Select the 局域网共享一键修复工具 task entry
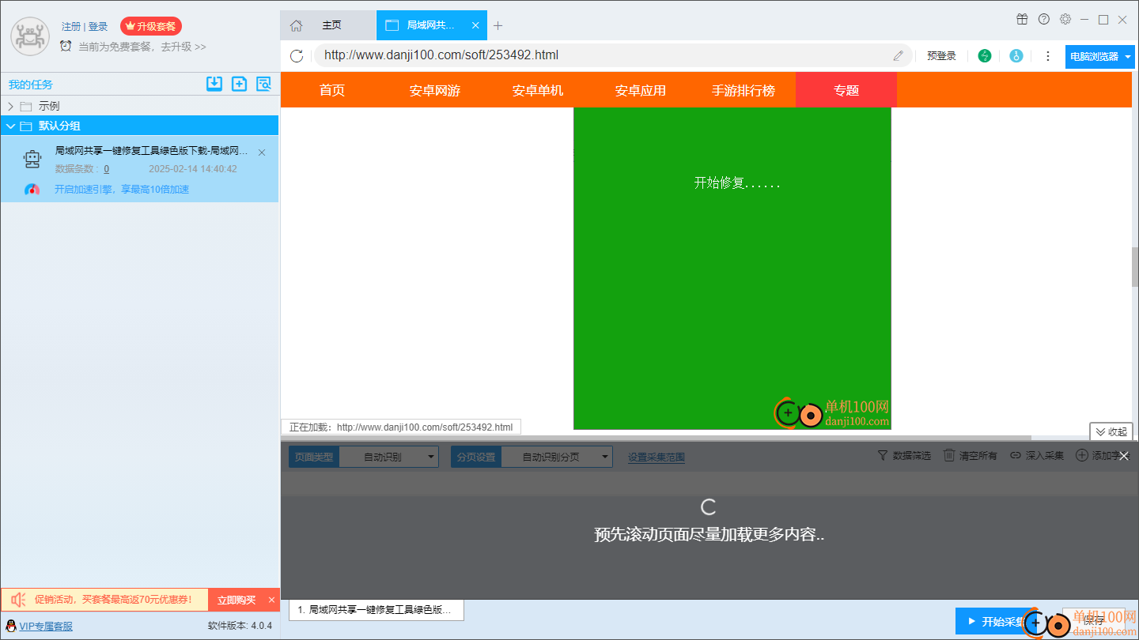This screenshot has height=640, width=1139. 139,168
